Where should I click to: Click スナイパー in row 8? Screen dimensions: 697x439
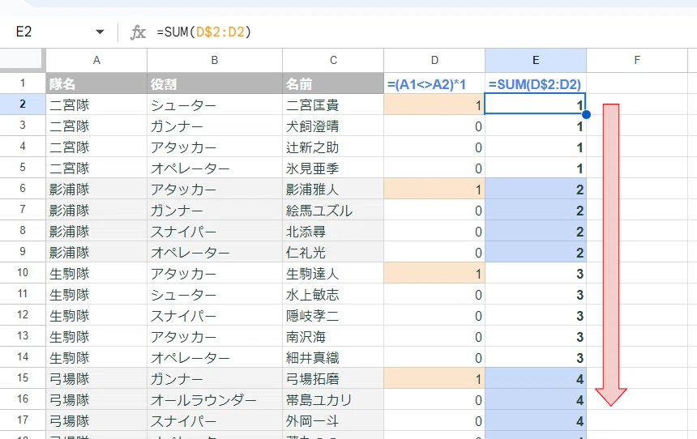(215, 231)
